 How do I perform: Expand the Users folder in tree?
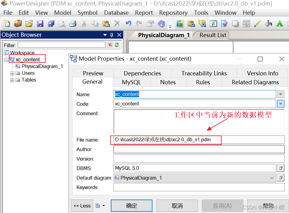(x=12, y=73)
